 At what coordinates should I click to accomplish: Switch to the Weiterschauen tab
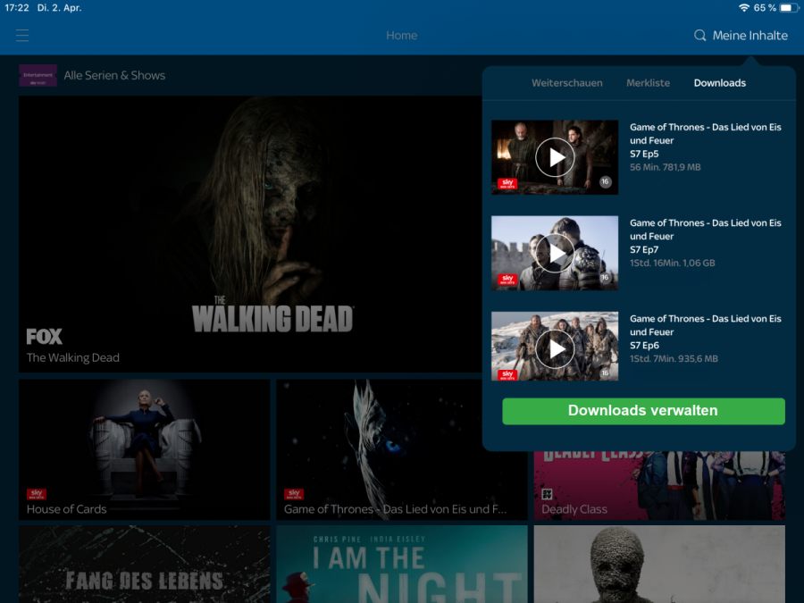[x=567, y=83]
